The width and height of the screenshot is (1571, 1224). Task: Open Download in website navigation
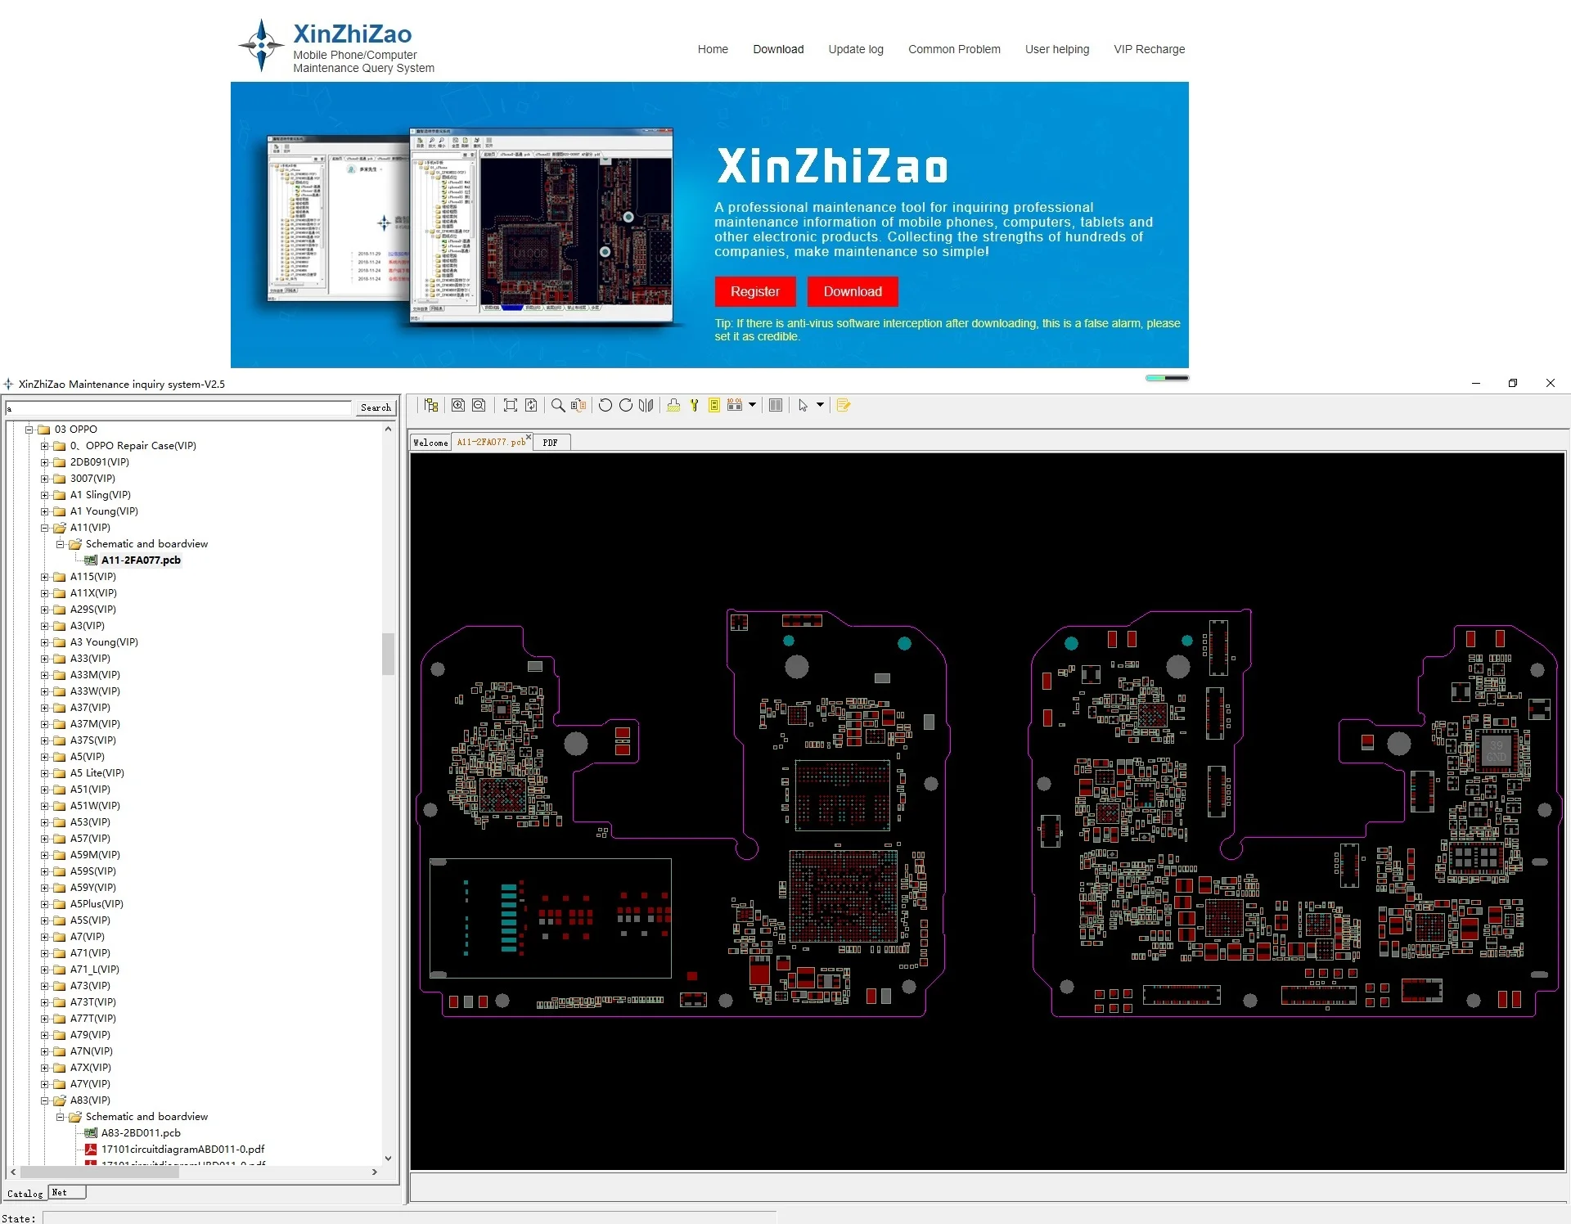coord(778,49)
